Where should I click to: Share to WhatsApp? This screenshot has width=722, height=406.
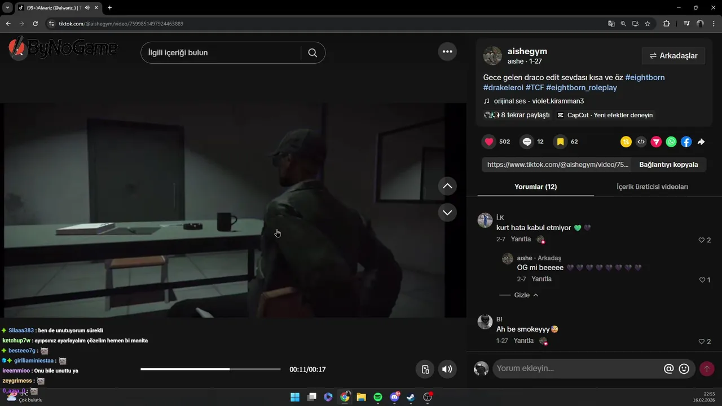tap(671, 142)
